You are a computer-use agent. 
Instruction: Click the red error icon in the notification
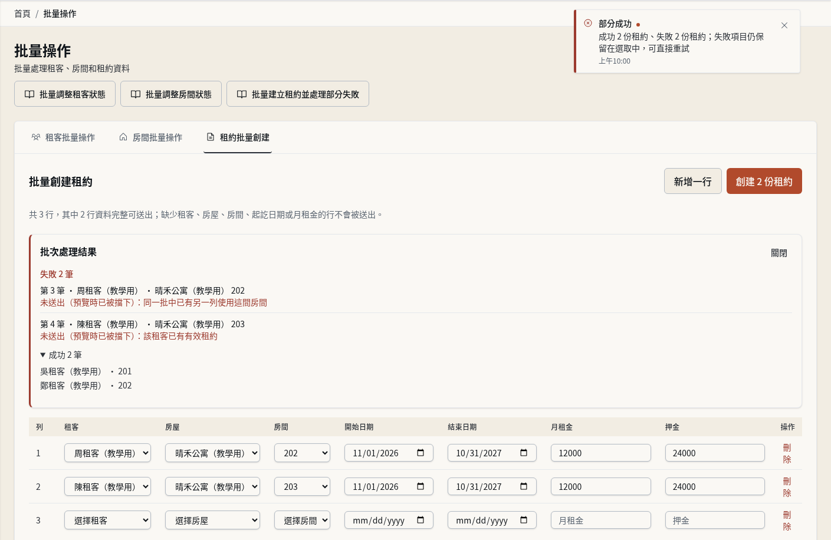[588, 23]
